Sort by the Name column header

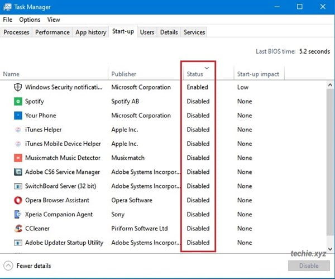pos(11,74)
